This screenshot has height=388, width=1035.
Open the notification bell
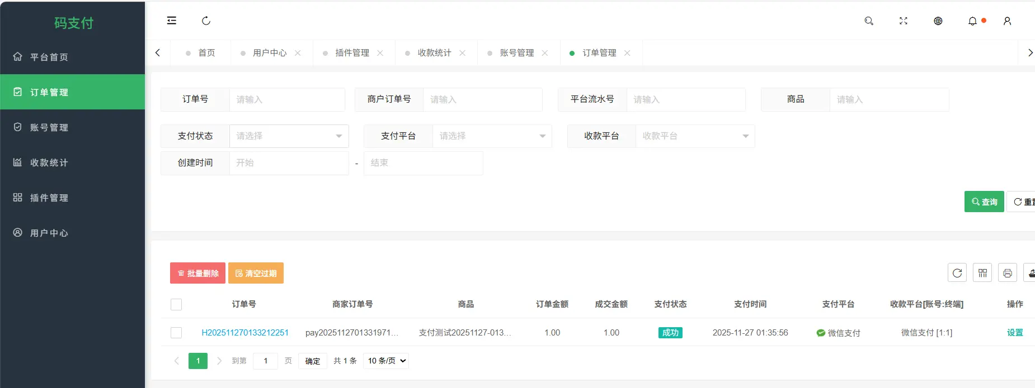(x=973, y=21)
